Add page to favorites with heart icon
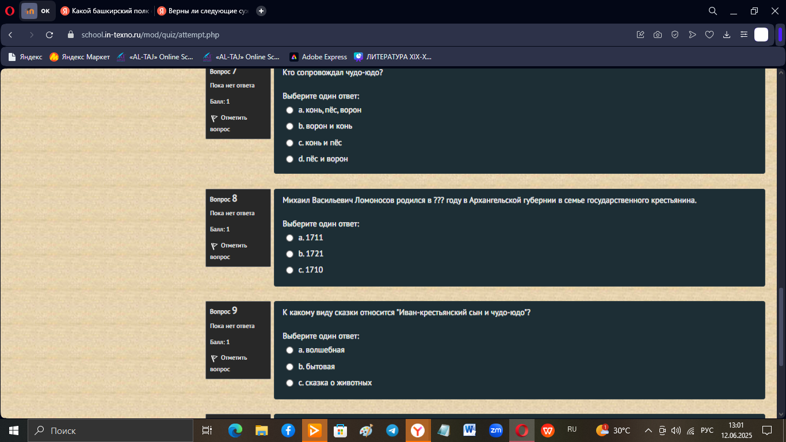The height and width of the screenshot is (442, 786). point(709,35)
